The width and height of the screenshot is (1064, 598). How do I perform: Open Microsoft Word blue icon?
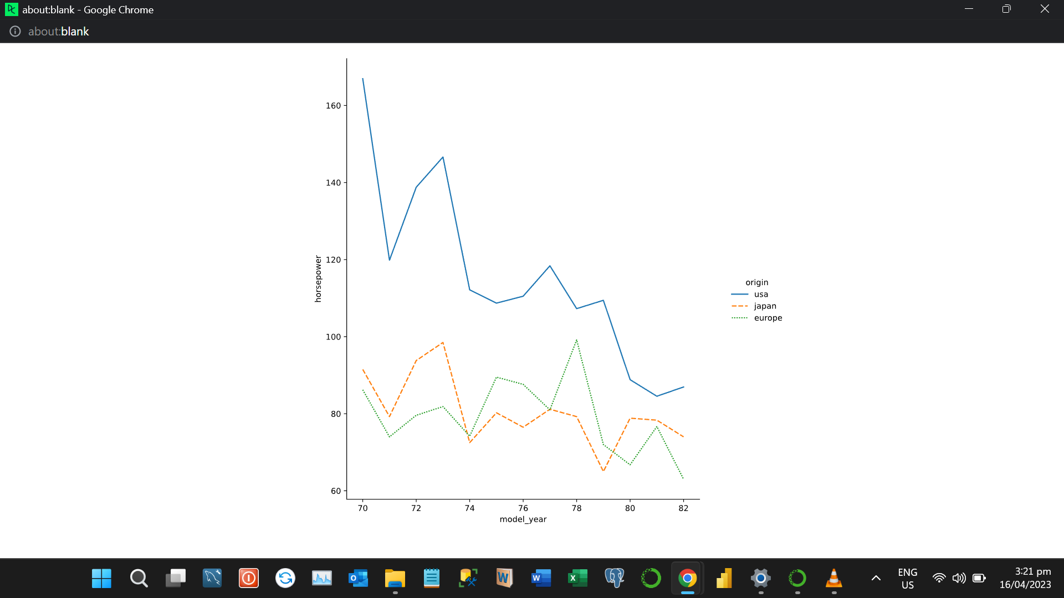click(x=541, y=578)
